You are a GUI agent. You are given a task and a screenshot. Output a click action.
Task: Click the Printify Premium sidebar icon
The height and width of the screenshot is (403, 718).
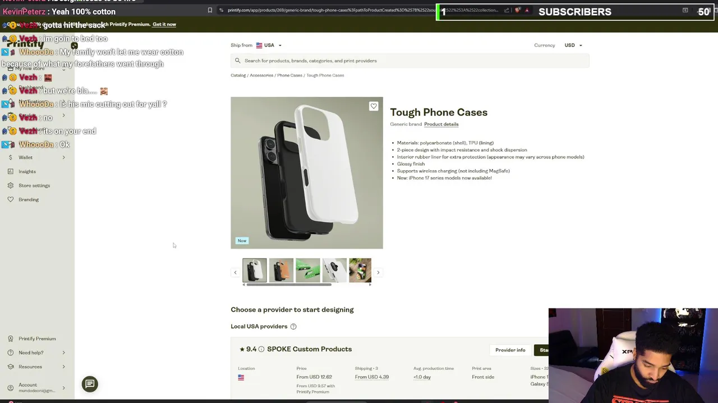[x=10, y=339]
